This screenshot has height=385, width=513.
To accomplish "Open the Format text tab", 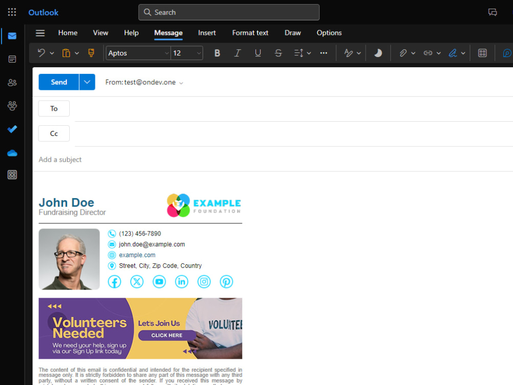I will pos(250,33).
